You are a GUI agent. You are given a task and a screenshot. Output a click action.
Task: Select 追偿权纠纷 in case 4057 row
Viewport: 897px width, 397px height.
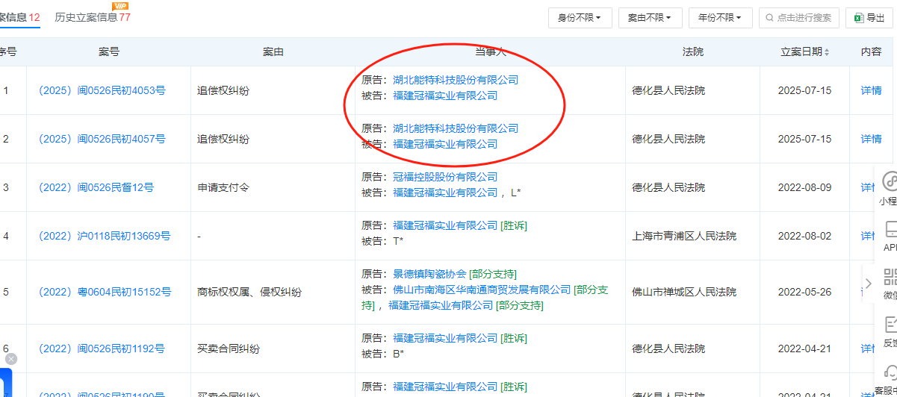pyautogui.click(x=223, y=140)
